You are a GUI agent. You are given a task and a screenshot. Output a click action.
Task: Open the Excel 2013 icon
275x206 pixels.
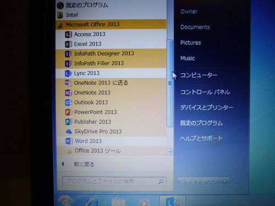(68, 44)
